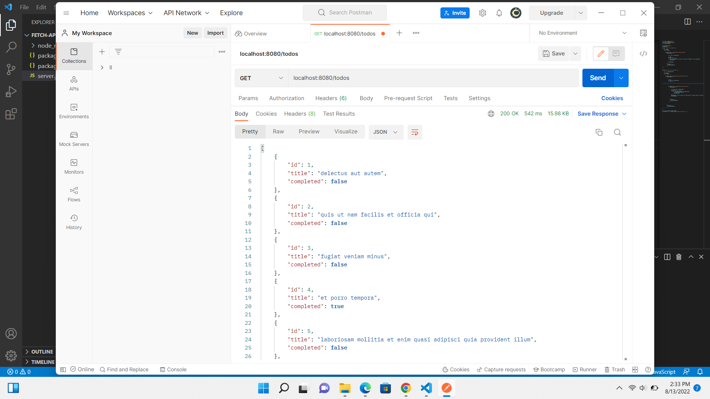Screen dimensions: 710x399
Task: Open Chrome from the Windows taskbar
Action: coord(406,388)
